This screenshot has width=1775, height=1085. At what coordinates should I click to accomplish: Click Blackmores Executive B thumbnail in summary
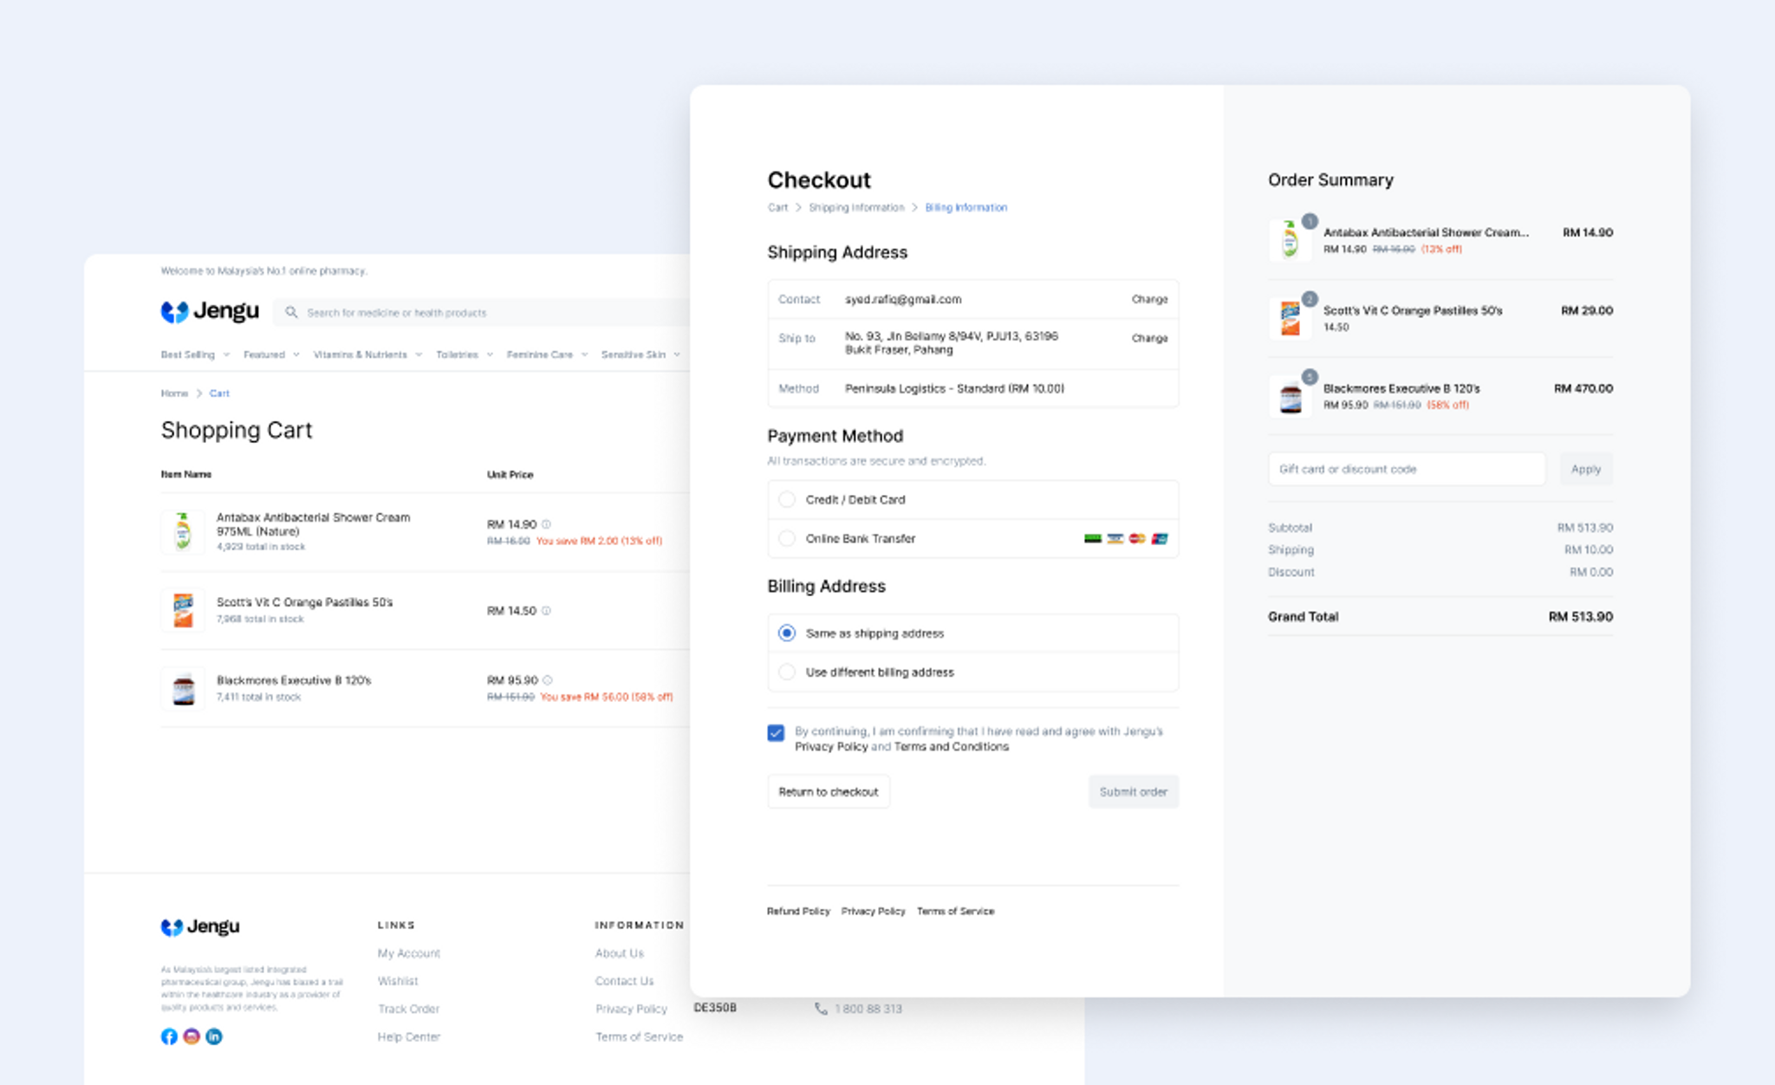tap(1291, 398)
